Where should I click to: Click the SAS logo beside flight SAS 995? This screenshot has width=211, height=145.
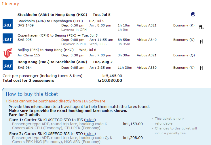tap(7, 38)
